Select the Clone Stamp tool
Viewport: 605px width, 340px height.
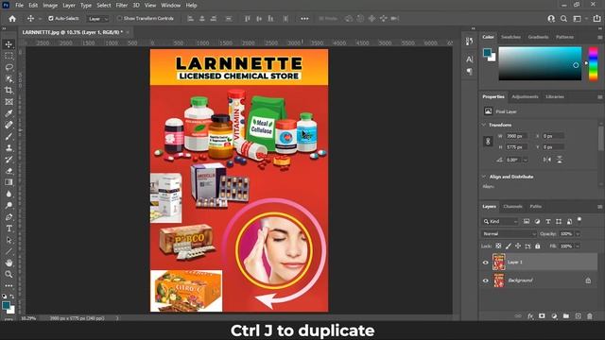coord(9,147)
